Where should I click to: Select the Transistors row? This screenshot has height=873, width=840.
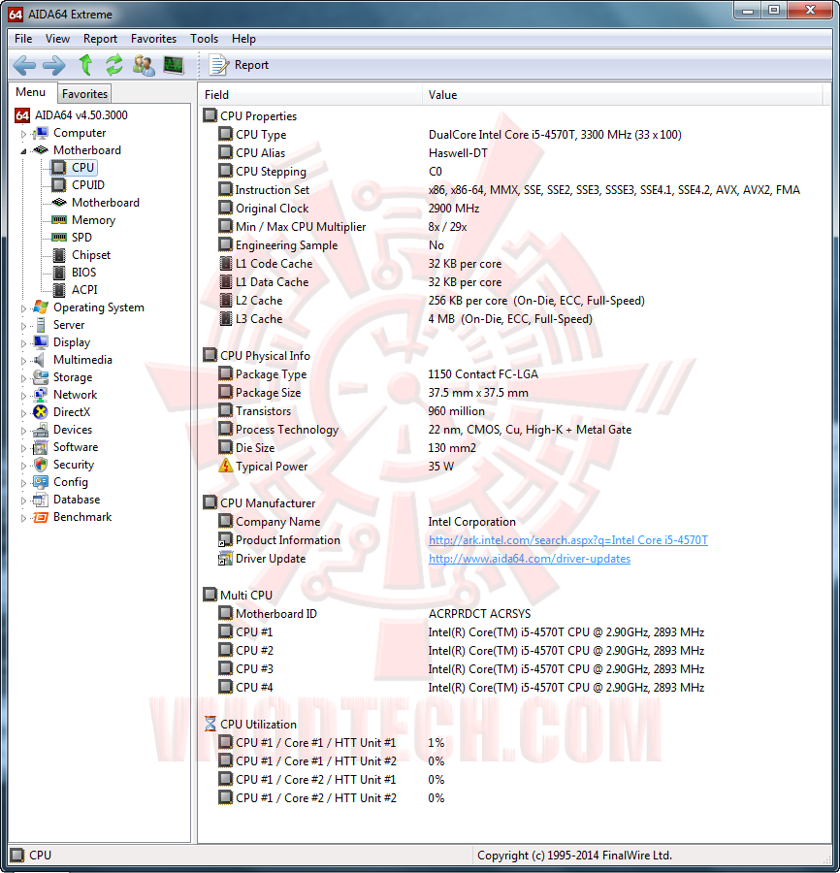coord(514,411)
